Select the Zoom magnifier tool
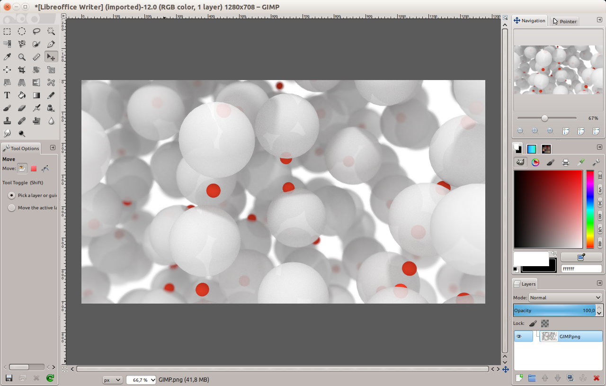Screen dimensions: 606x386 click(22, 57)
